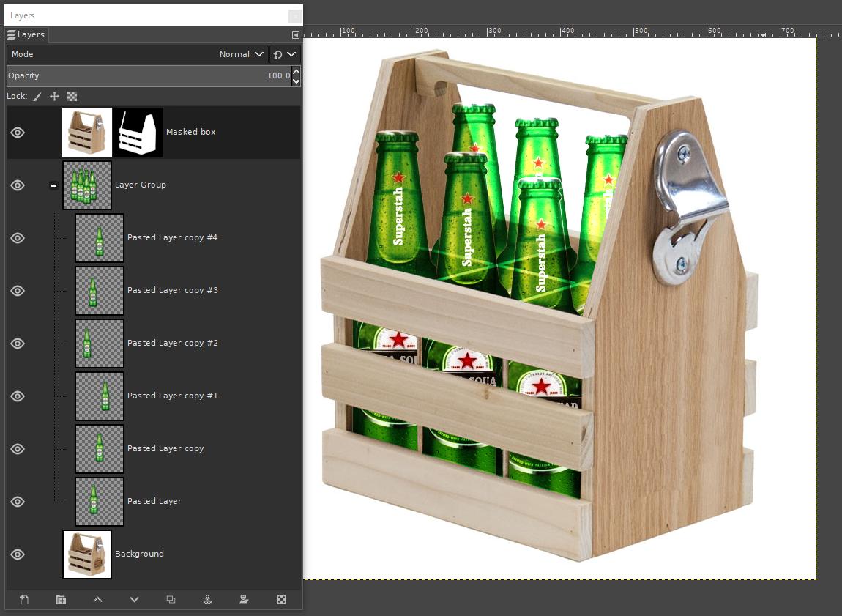The height and width of the screenshot is (616, 842).
Task: Click the 'Background' layer name
Action: (x=139, y=554)
